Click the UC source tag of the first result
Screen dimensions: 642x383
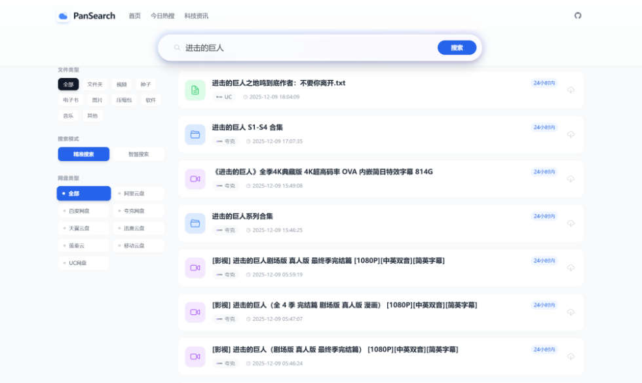pos(224,97)
